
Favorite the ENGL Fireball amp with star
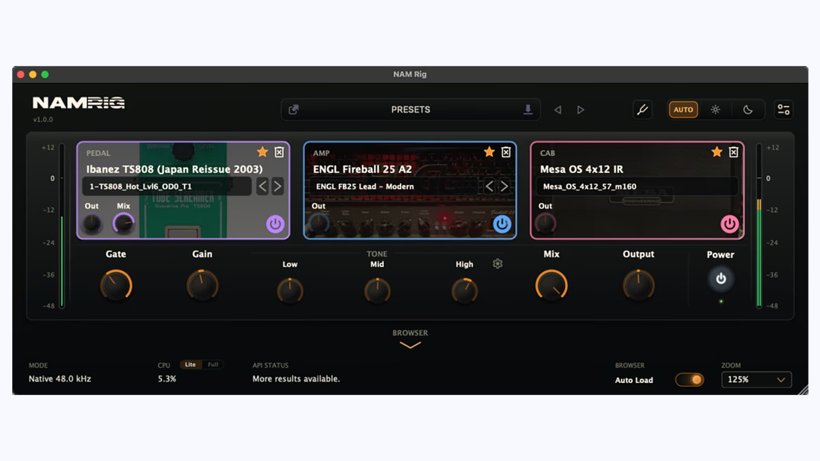coord(489,152)
